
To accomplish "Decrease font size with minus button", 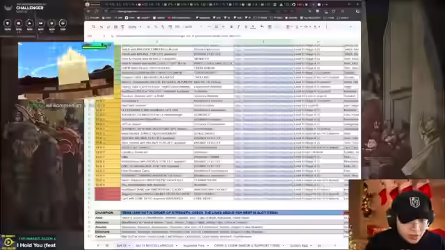I will click(x=209, y=26).
